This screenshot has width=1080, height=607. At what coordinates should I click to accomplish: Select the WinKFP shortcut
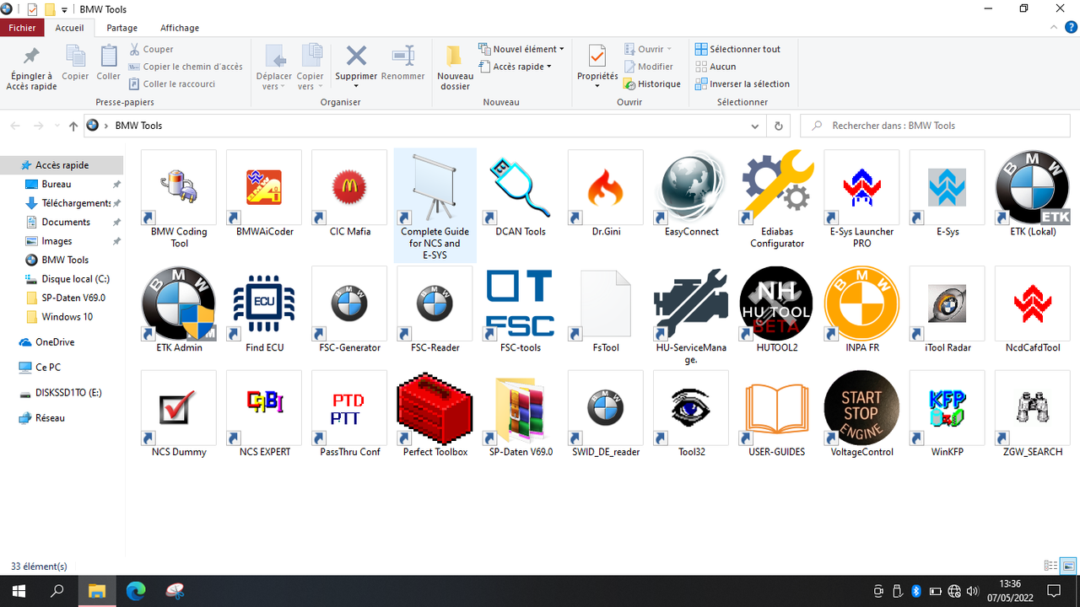click(x=947, y=414)
